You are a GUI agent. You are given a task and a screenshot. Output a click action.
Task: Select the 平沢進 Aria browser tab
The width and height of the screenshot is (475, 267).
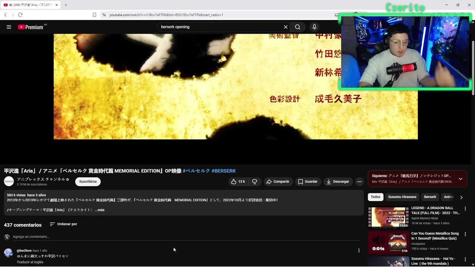pyautogui.click(x=30, y=5)
